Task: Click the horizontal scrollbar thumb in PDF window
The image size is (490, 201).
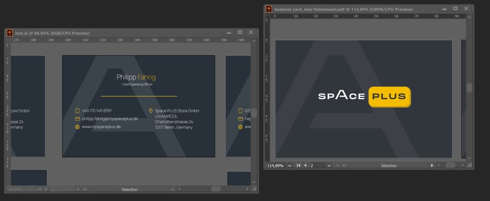Action: coord(451,165)
